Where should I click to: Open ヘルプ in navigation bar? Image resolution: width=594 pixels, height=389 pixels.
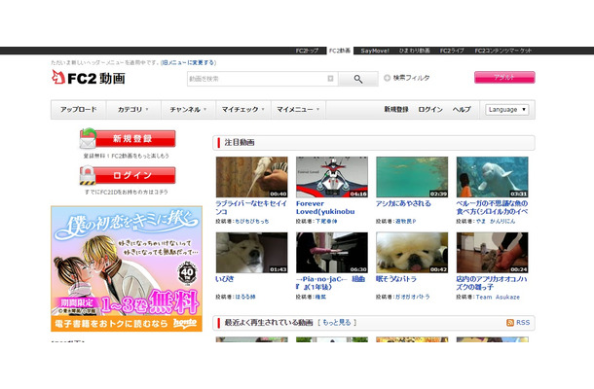click(462, 109)
